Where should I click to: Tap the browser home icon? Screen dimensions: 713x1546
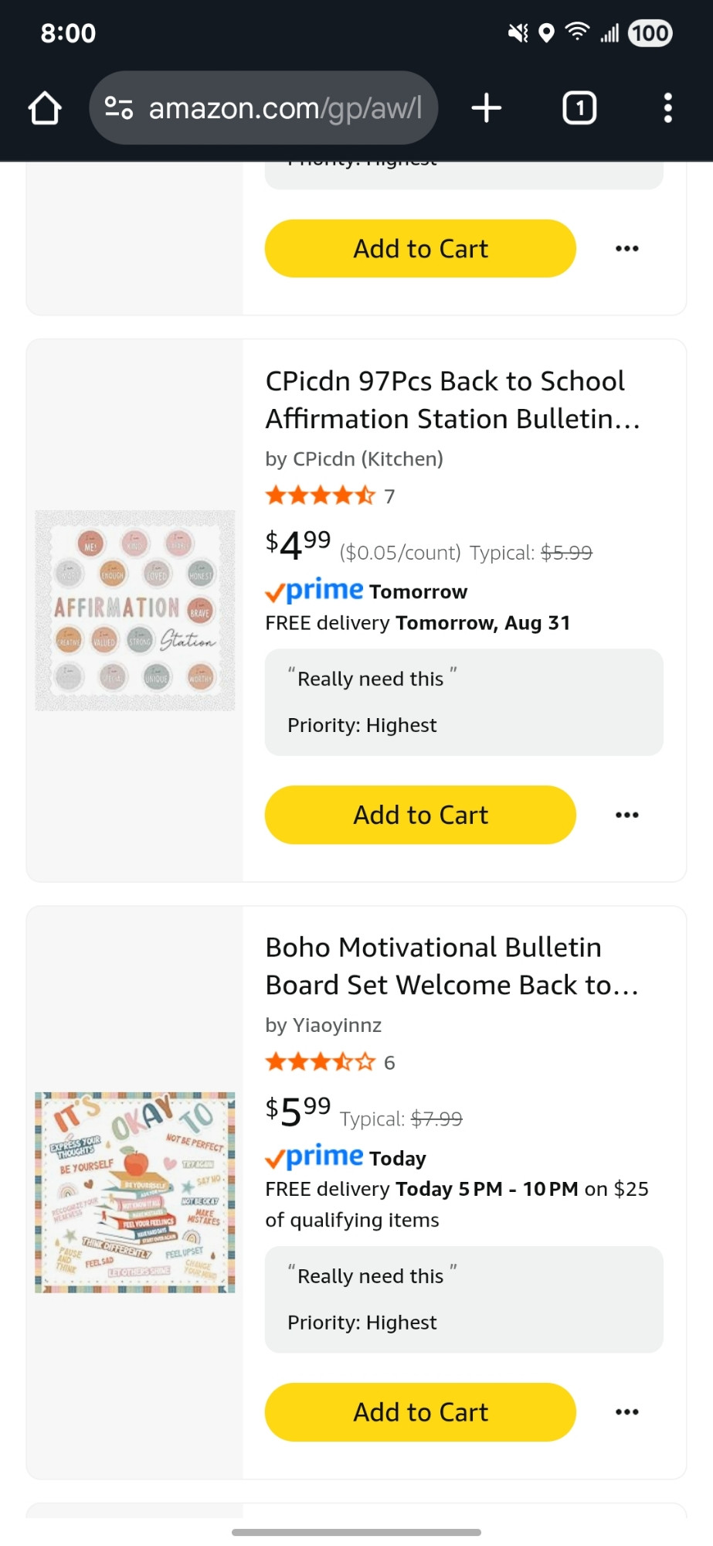45,108
